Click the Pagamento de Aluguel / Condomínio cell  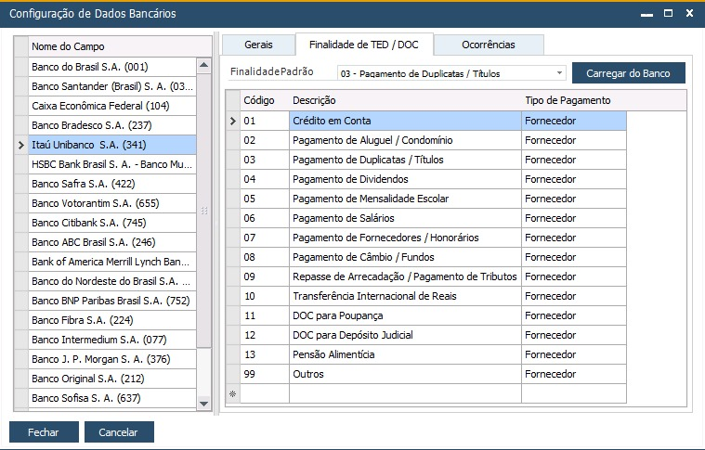tap(405, 140)
